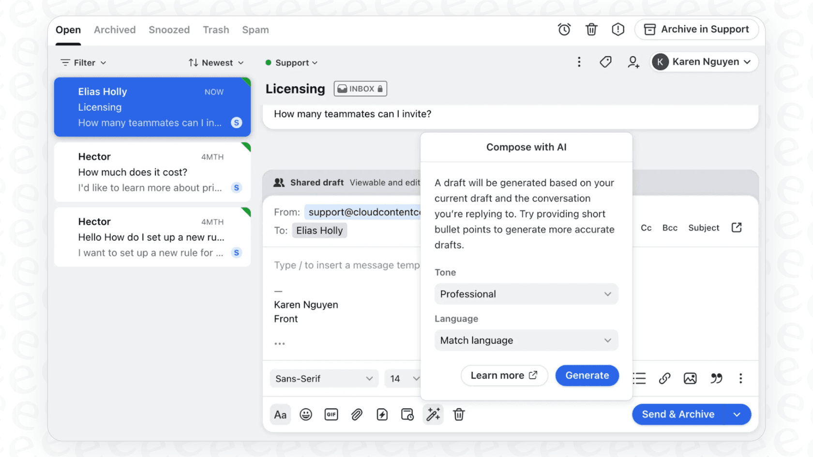Toggle text formatting with the Aa icon

(280, 414)
